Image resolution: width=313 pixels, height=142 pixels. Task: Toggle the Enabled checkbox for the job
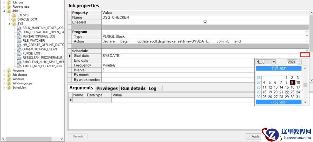click(x=205, y=22)
